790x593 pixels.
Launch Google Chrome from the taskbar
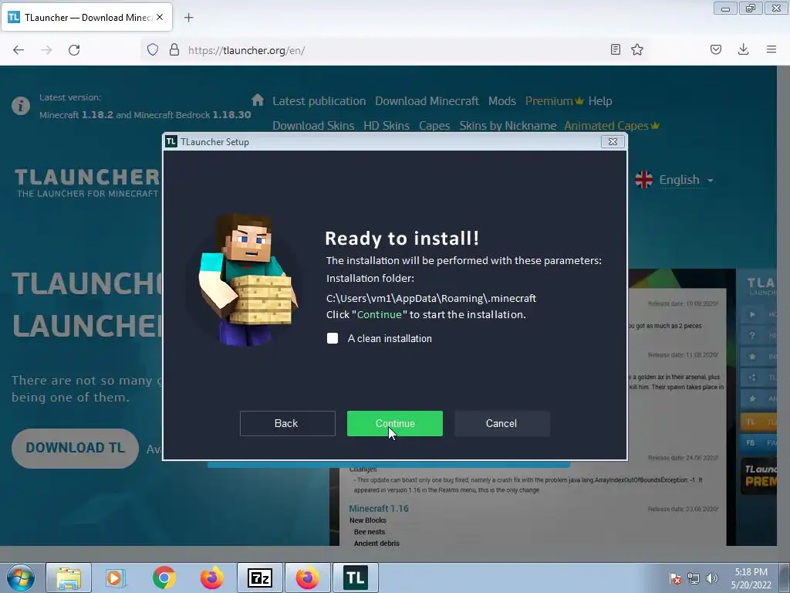pos(164,578)
